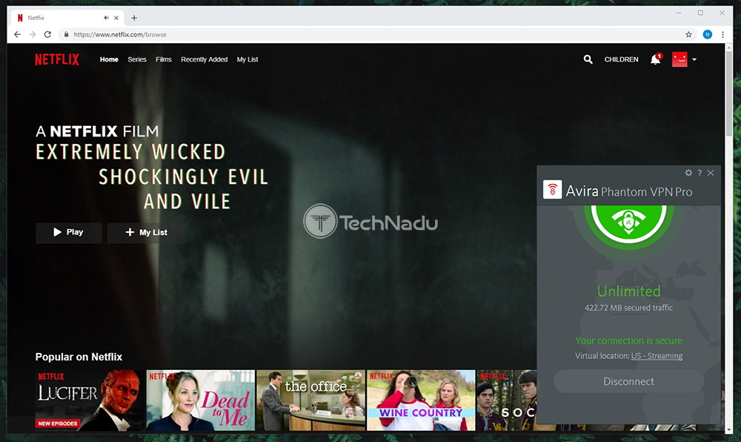This screenshot has width=741, height=442.
Task: Open the notifications bell
Action: click(x=656, y=59)
